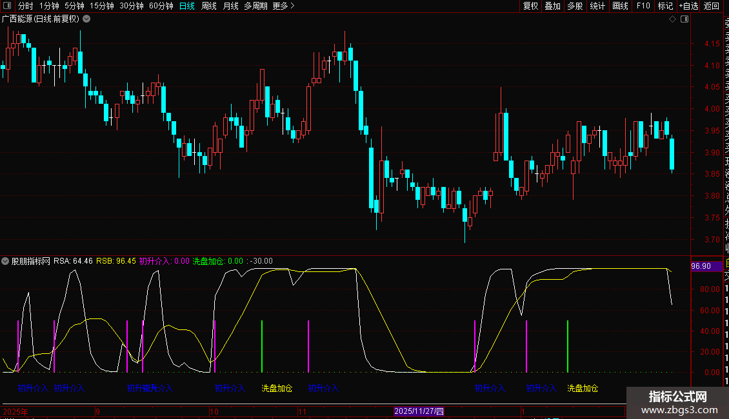Click the 返回 back button
Viewport: 729px width, 419px height.
coord(712,6)
